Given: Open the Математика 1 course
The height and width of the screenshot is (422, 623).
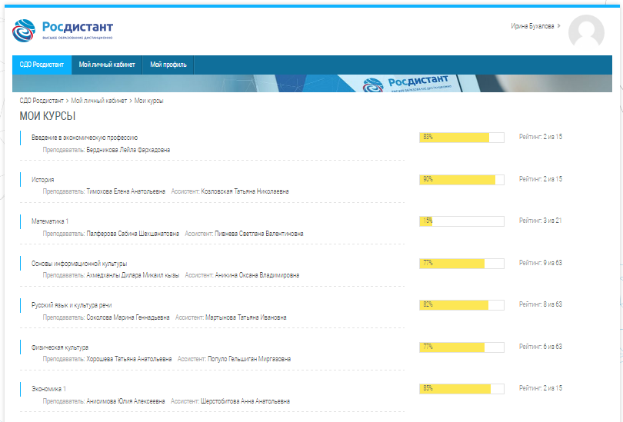Looking at the screenshot, I should tap(49, 221).
